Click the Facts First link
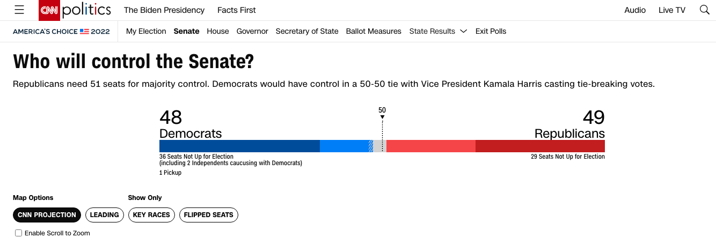 coord(237,10)
